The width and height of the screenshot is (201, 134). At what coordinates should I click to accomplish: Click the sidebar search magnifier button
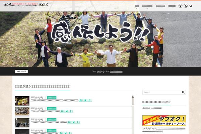[183, 92]
